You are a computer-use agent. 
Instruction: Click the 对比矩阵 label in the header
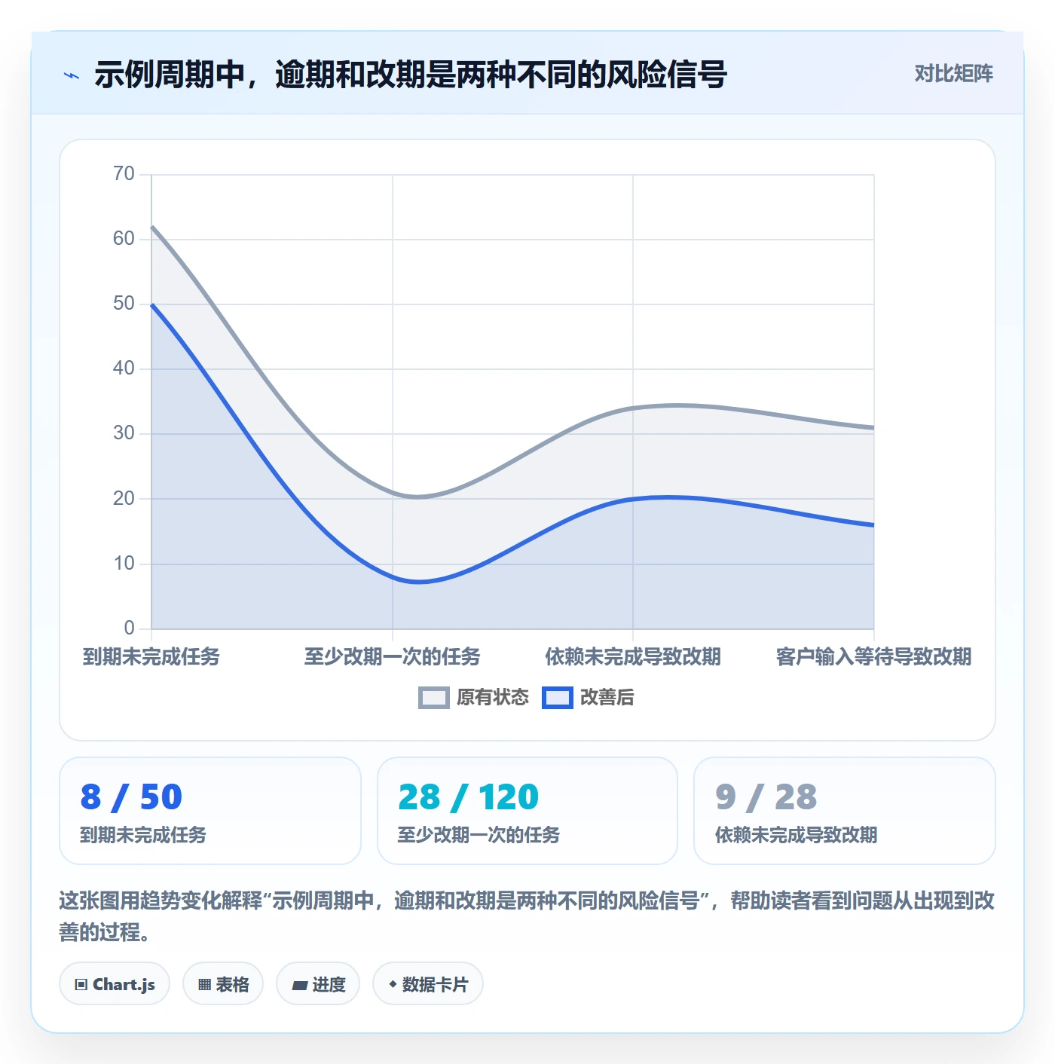pyautogui.click(x=953, y=73)
